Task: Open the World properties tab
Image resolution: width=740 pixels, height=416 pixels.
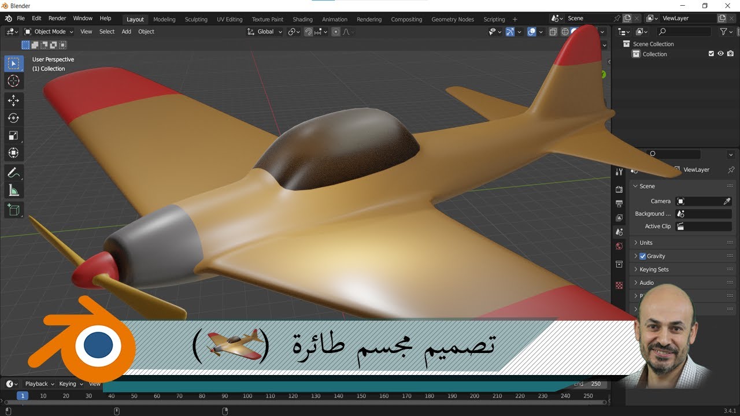Action: coord(619,246)
